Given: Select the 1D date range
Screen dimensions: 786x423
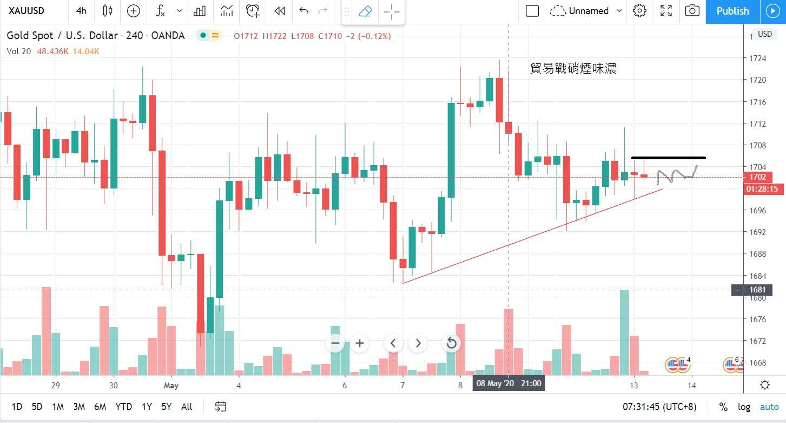Looking at the screenshot, I should tap(17, 407).
